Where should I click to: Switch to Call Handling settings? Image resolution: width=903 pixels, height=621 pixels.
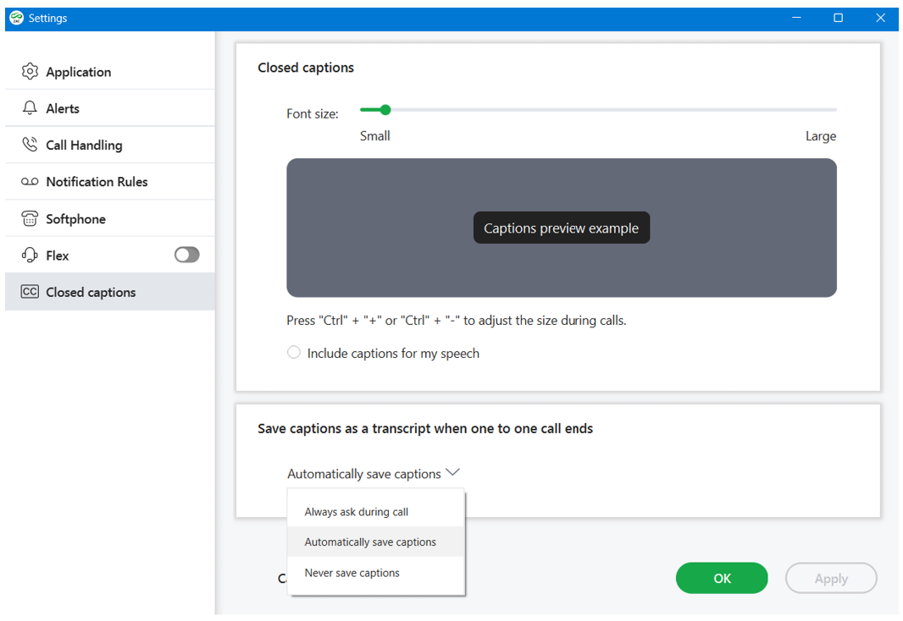click(x=110, y=145)
